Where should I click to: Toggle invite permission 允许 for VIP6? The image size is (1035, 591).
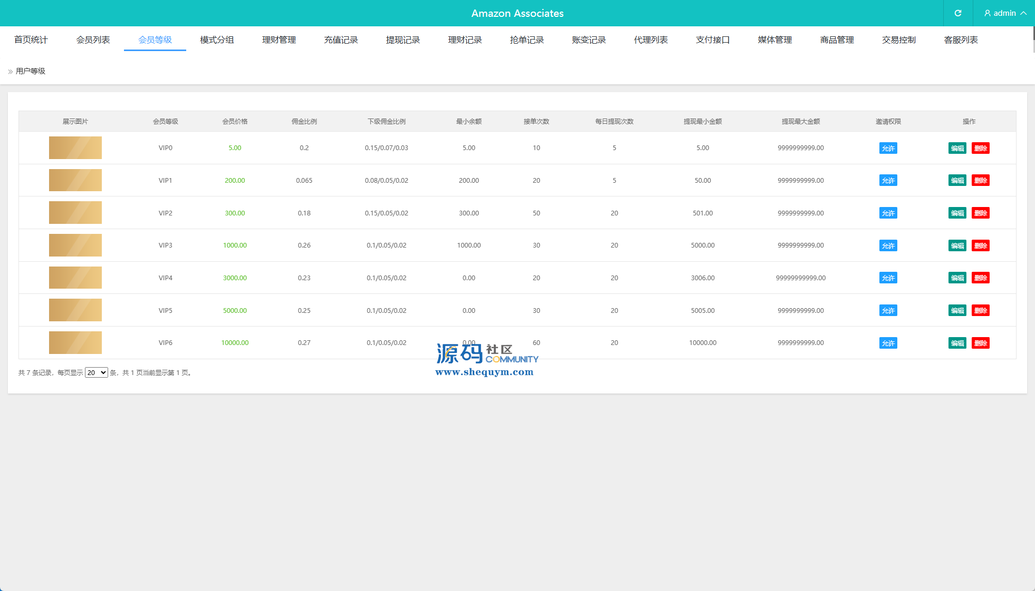coord(888,343)
